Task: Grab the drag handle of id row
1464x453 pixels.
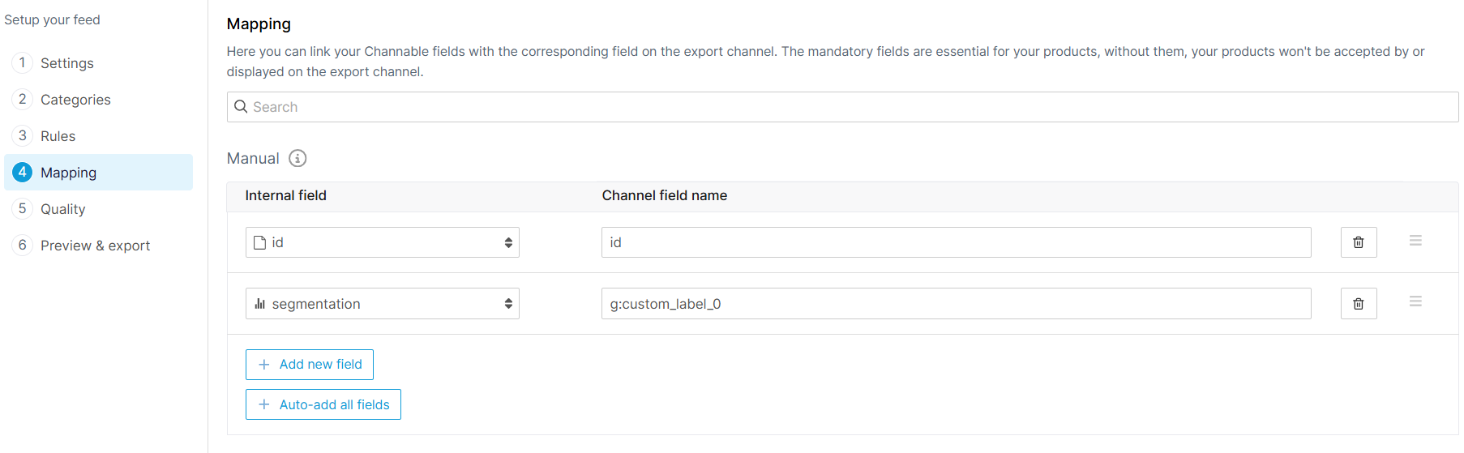Action: coord(1415,241)
